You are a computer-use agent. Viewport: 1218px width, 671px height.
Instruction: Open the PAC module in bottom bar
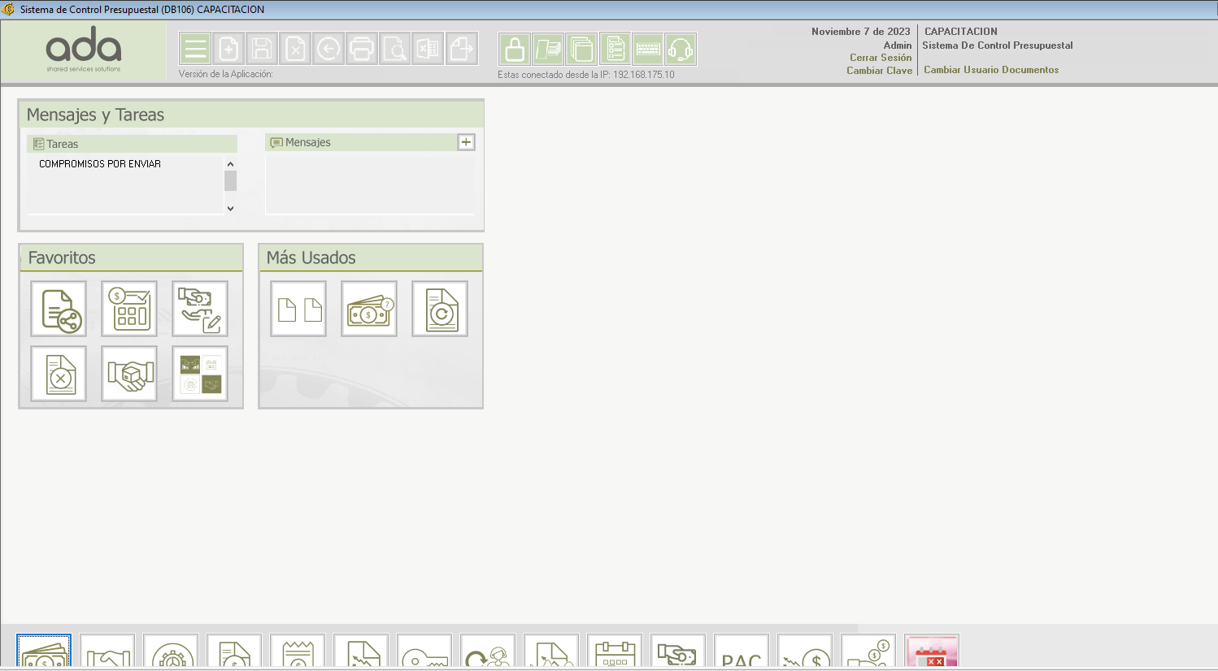pyautogui.click(x=742, y=653)
